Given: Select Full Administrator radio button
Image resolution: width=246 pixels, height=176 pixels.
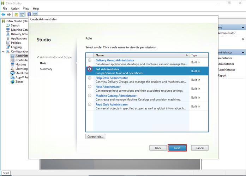Looking at the screenshot, I should [90, 69].
